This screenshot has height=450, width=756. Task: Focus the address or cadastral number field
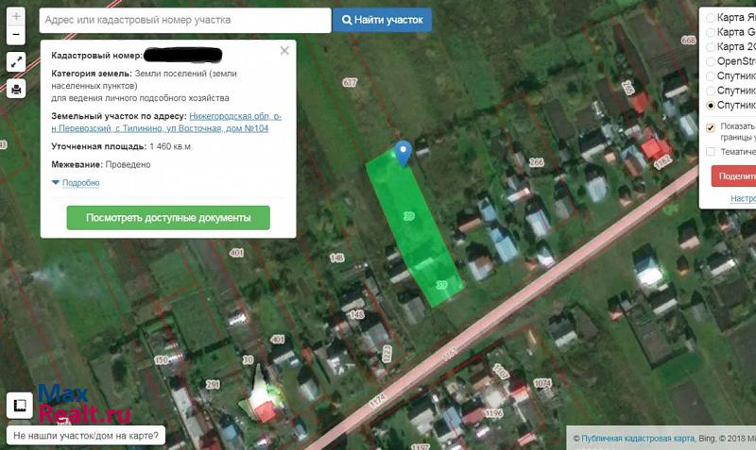pos(185,20)
